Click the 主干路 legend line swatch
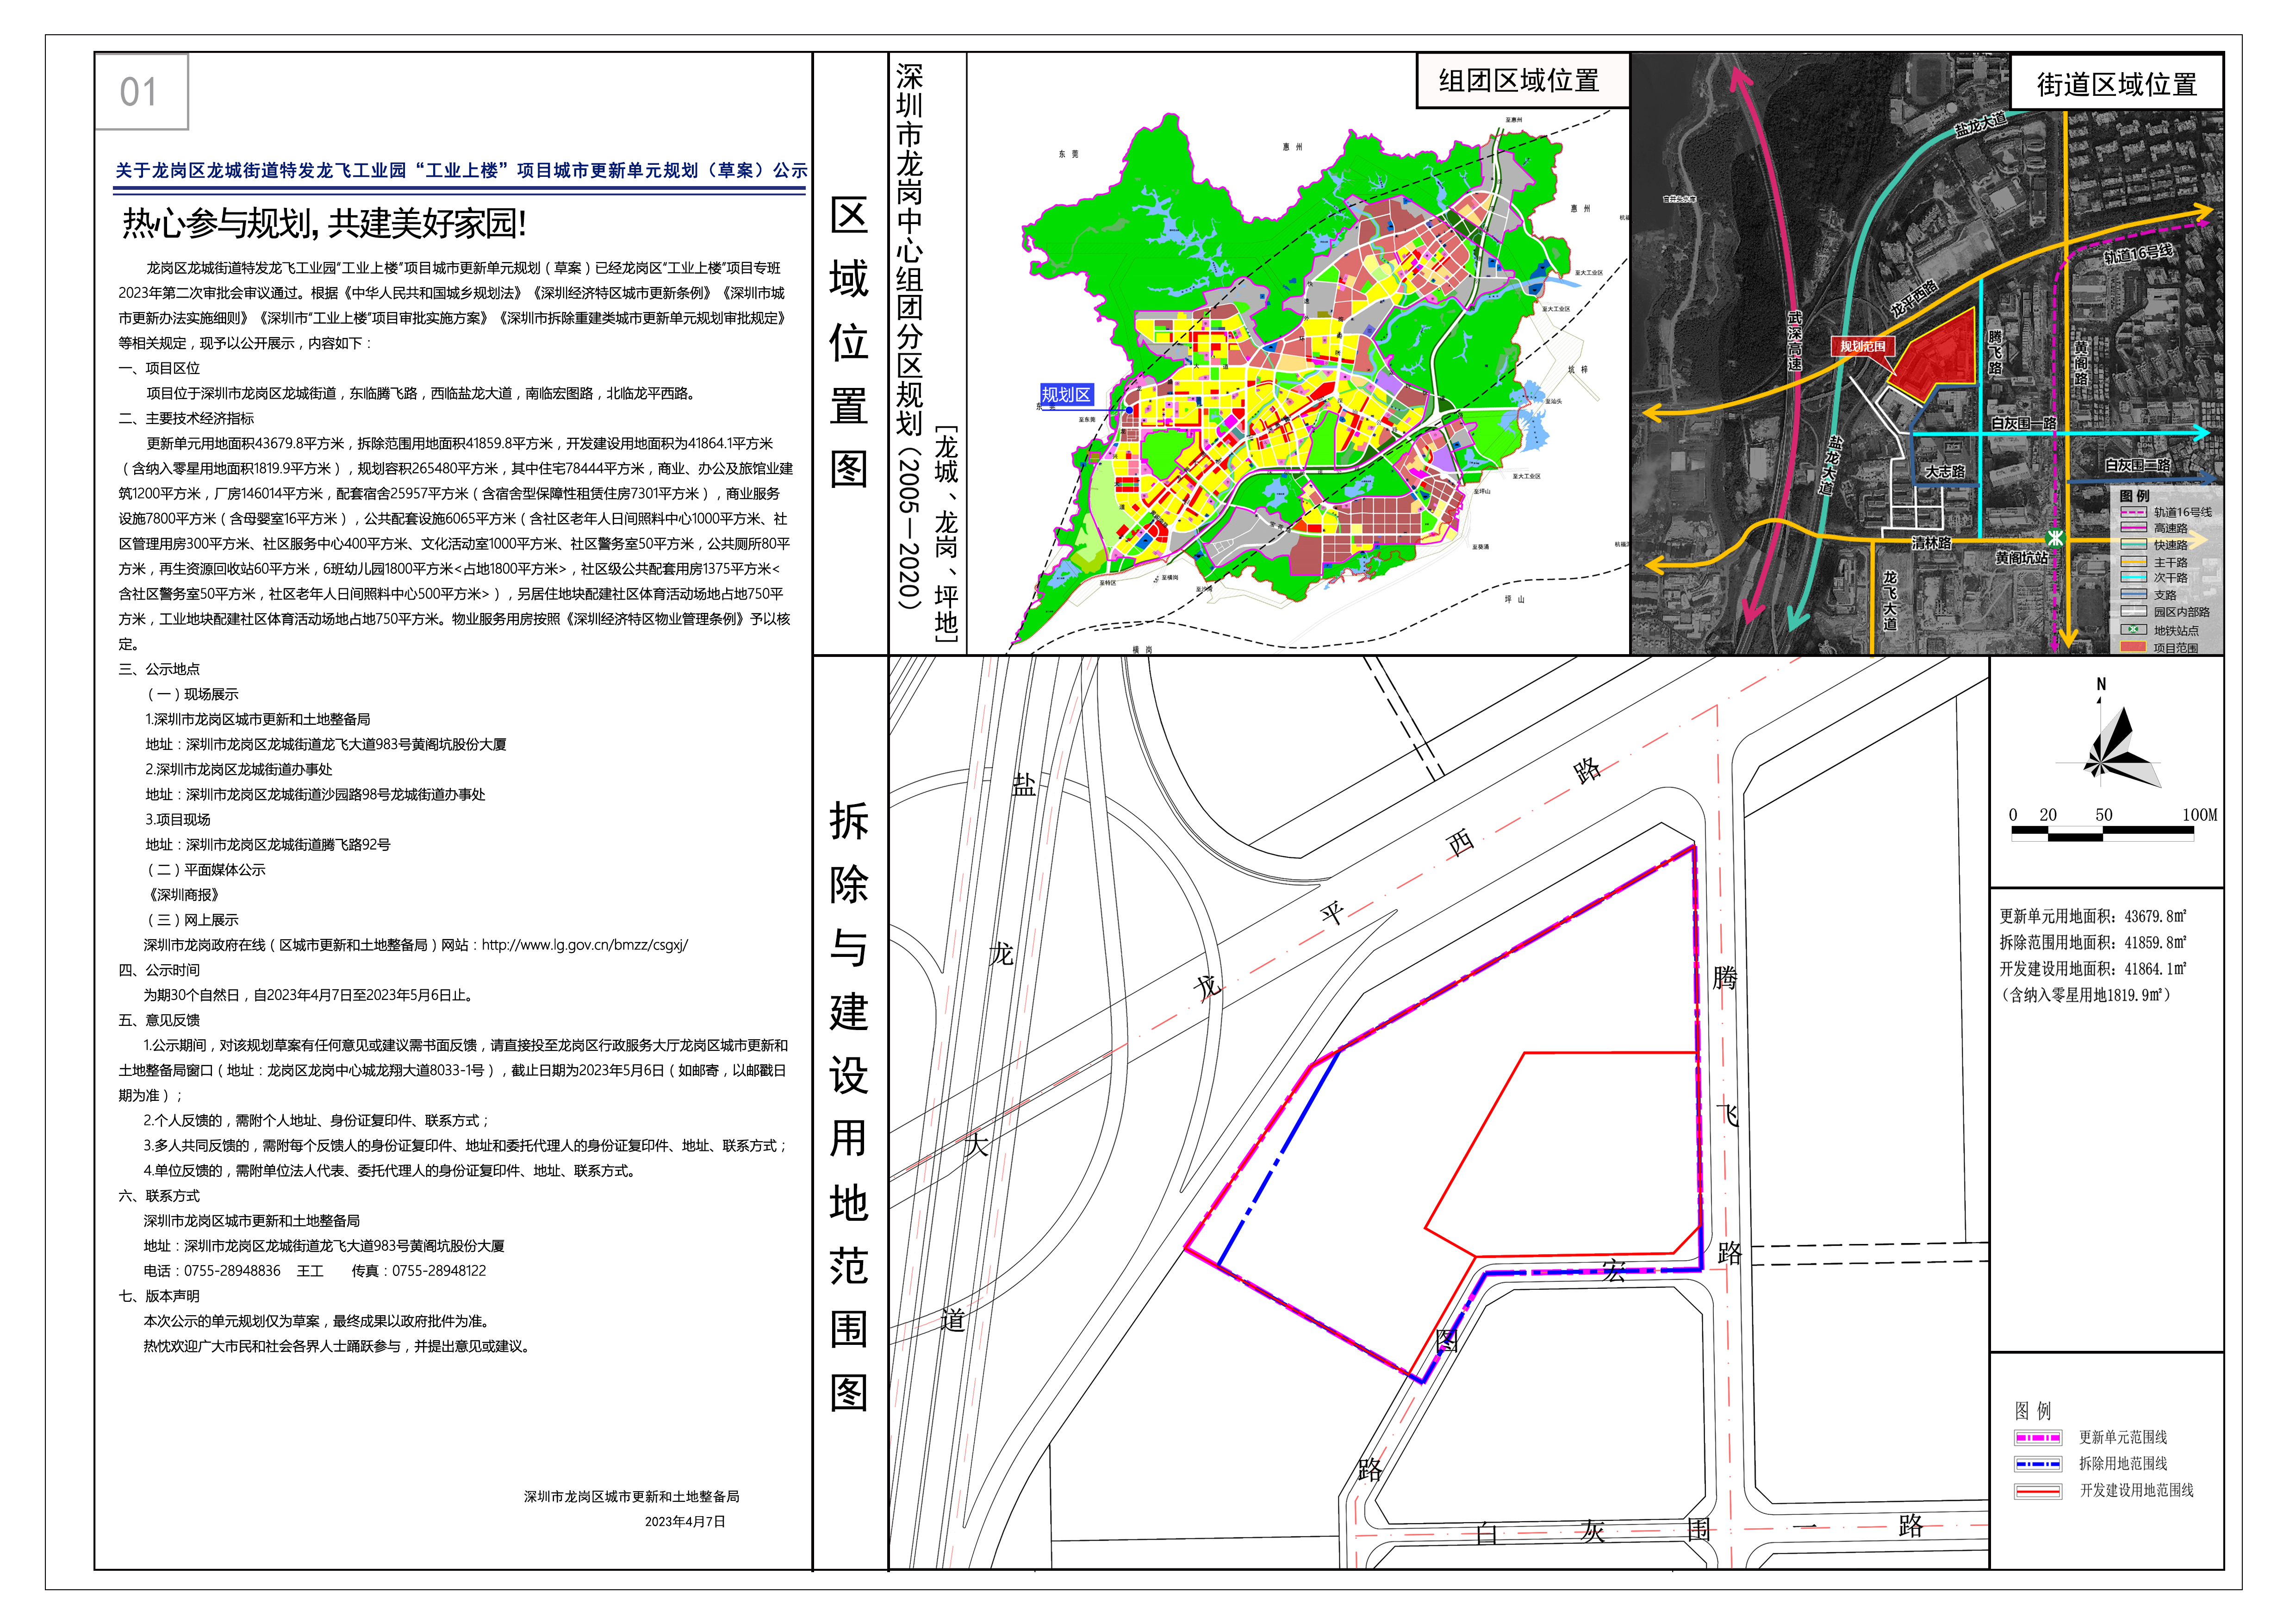 tap(2135, 562)
